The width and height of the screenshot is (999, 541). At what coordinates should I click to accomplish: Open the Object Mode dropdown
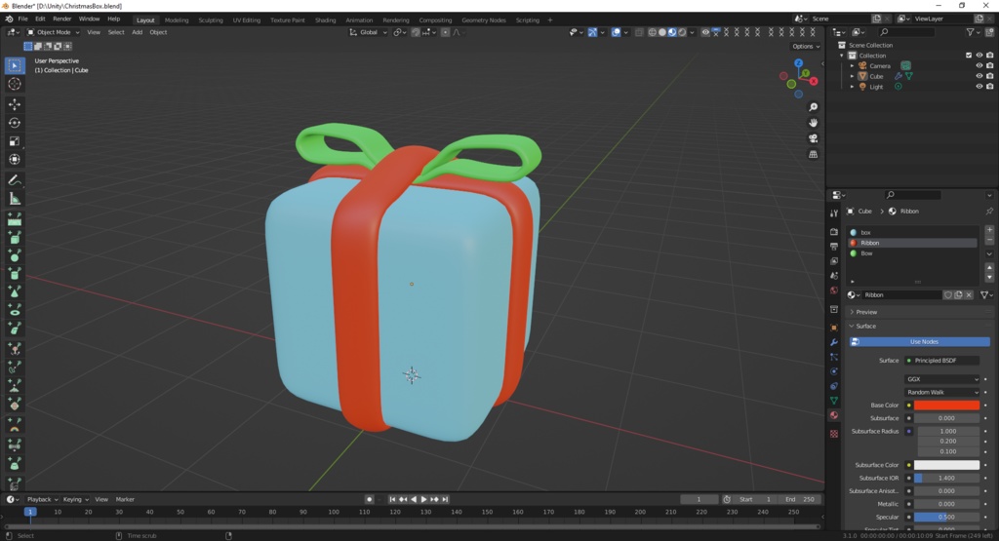point(53,32)
